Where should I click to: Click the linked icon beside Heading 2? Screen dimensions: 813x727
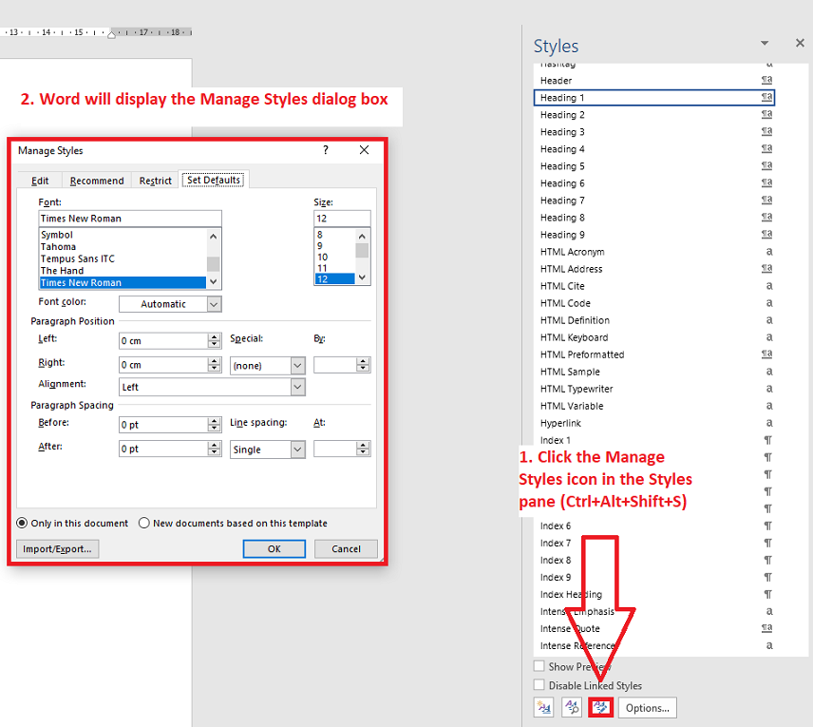pos(766,114)
